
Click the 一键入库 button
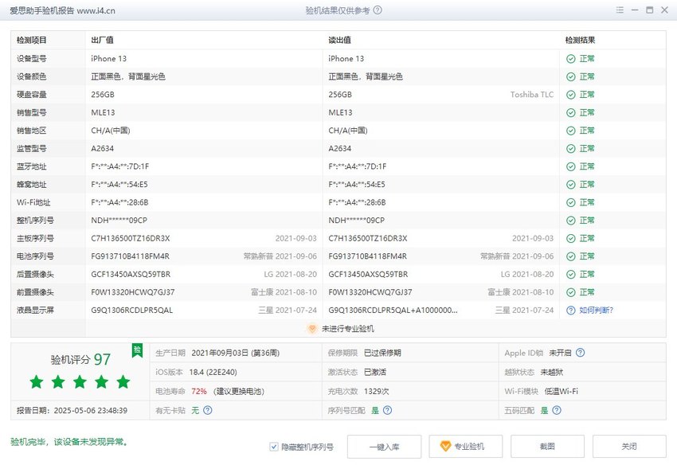coord(384,447)
